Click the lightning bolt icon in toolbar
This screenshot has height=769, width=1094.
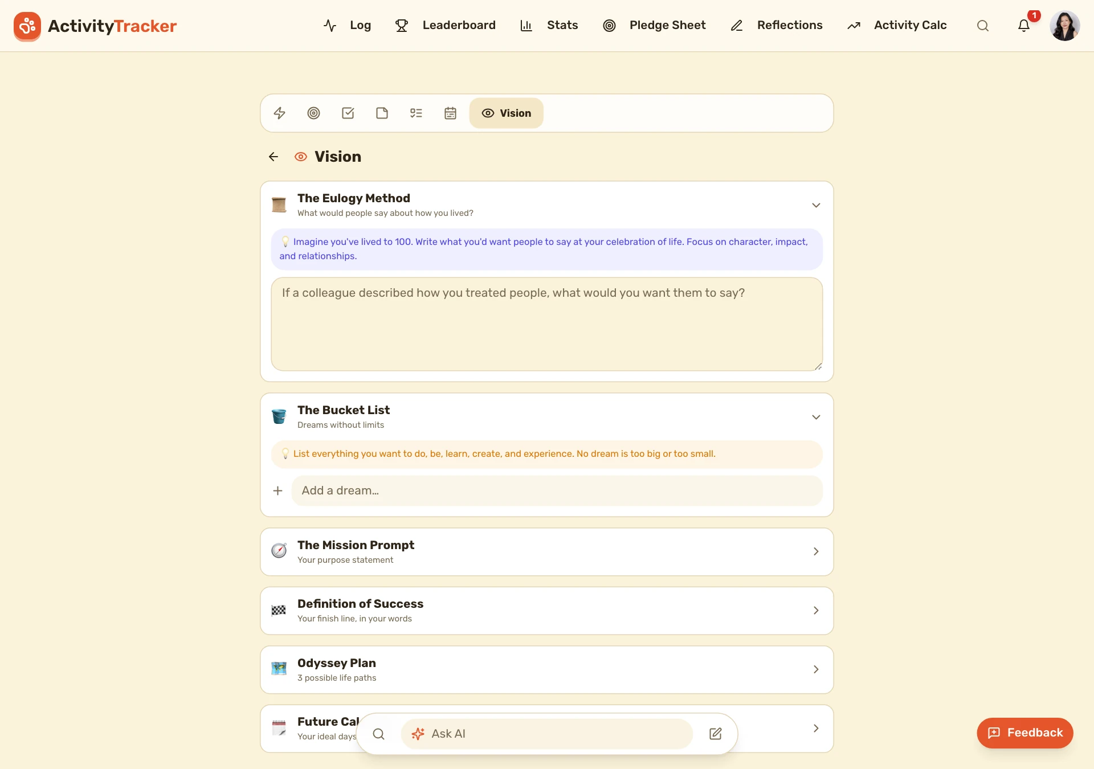pyautogui.click(x=279, y=113)
